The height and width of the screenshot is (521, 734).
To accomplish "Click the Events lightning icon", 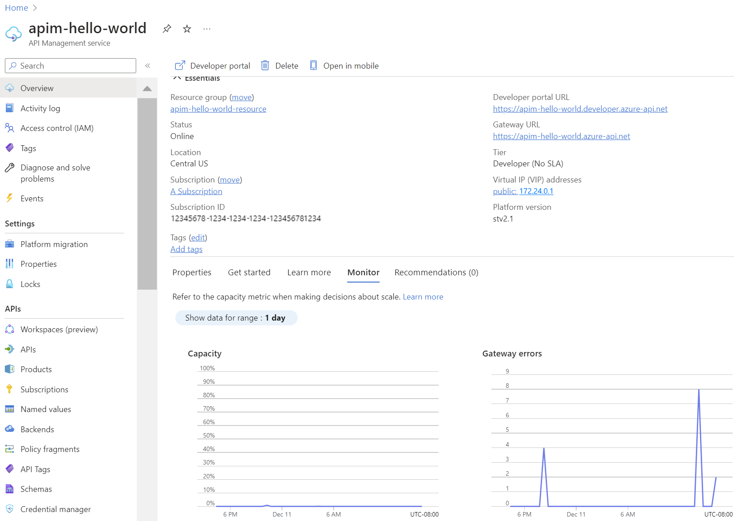I will (9, 198).
